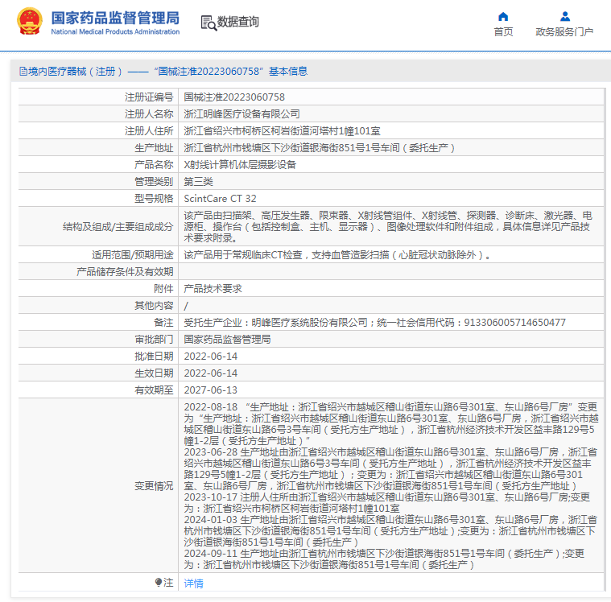Screen dimensions: 611x602
Task: Click the 结构及组成 description text
Action: pos(388,226)
